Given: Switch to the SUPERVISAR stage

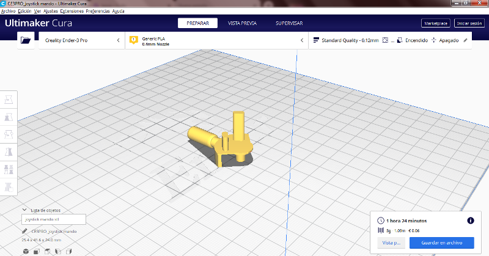Looking at the screenshot, I should tap(289, 23).
